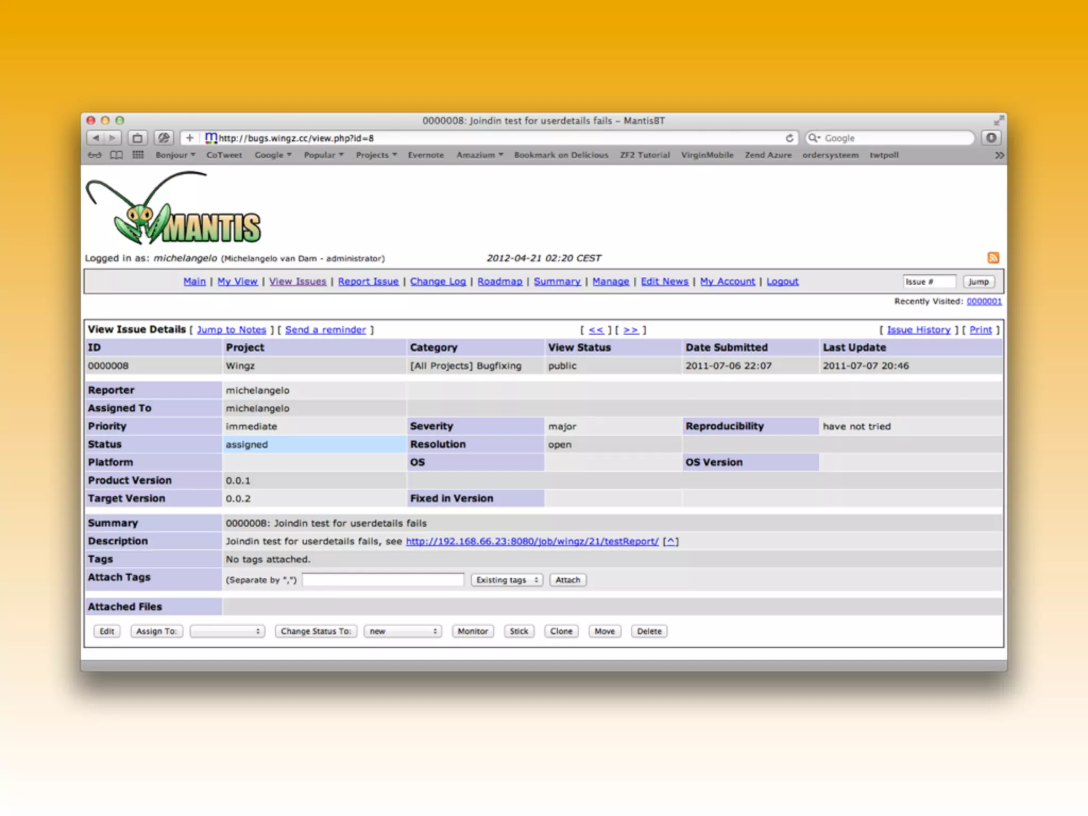Click the Monitor button
The image size is (1088, 816).
click(472, 631)
